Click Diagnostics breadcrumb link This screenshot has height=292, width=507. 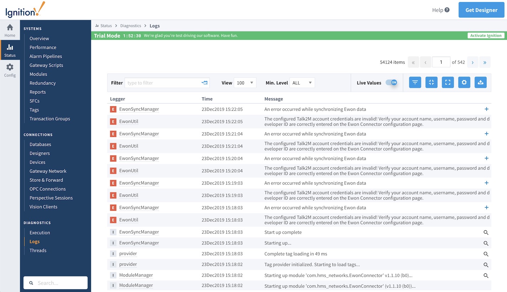(x=131, y=26)
